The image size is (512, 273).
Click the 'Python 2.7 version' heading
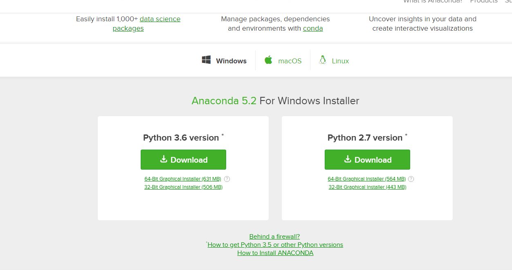(x=365, y=138)
